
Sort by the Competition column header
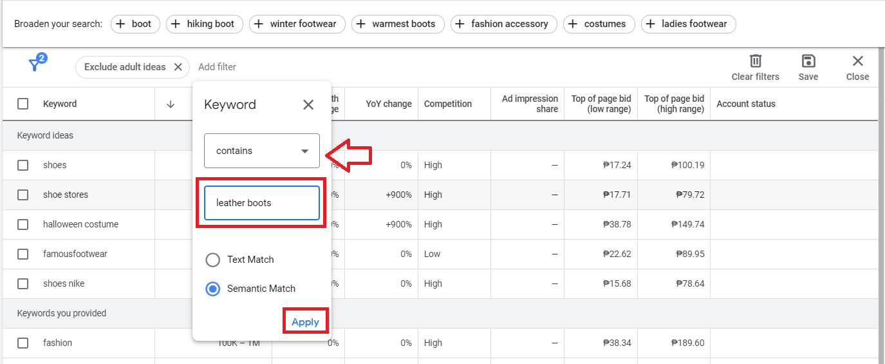coord(448,104)
